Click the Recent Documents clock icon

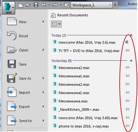point(53,15)
